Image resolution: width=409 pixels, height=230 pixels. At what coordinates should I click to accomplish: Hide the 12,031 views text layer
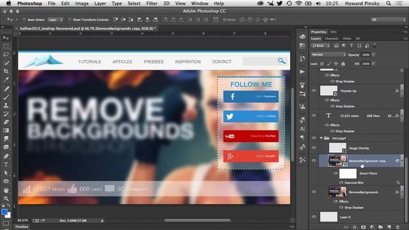click(314, 116)
